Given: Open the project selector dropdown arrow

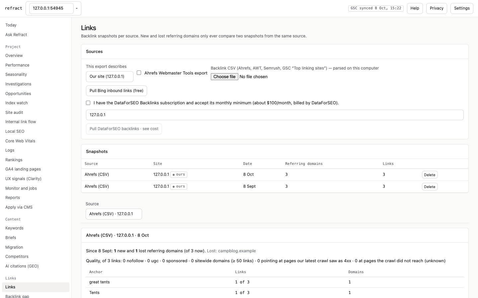Looking at the screenshot, I should coord(77,8).
